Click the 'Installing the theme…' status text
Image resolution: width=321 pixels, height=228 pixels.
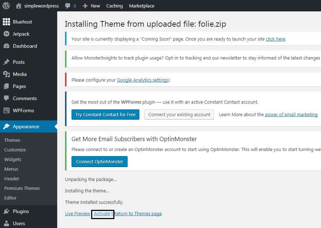(87, 191)
